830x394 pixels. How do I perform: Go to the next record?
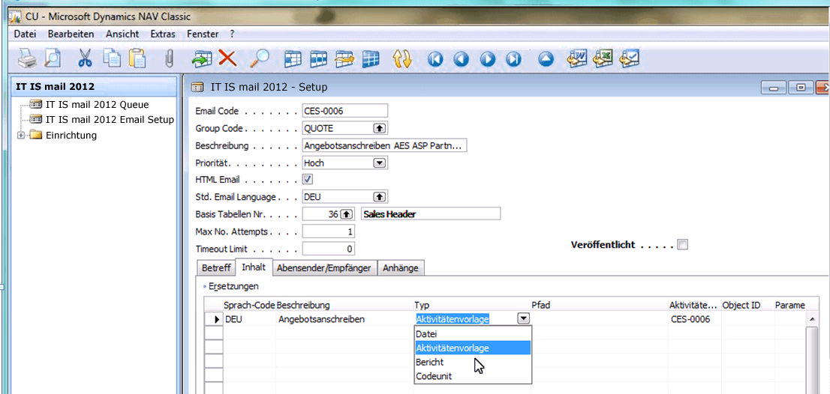[487, 58]
